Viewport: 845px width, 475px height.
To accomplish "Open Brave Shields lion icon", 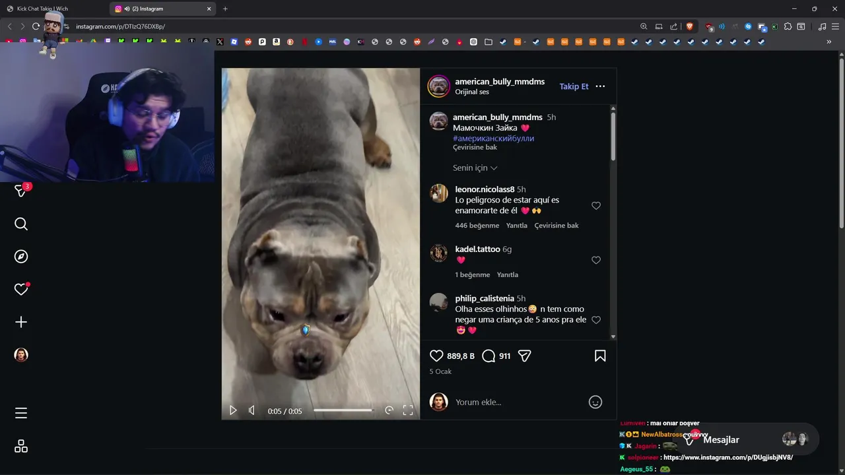I will click(x=690, y=26).
